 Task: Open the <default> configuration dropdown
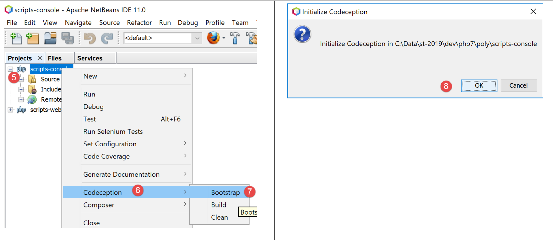click(x=197, y=38)
